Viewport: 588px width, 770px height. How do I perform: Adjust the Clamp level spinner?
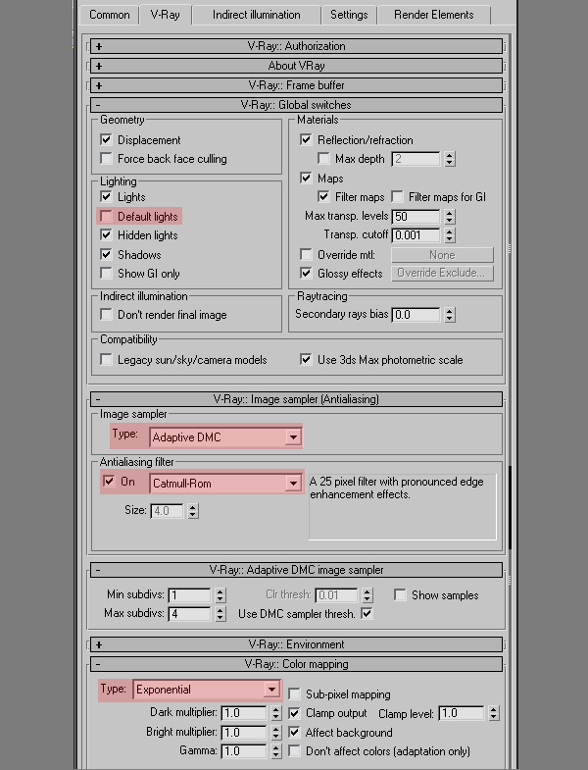point(494,713)
